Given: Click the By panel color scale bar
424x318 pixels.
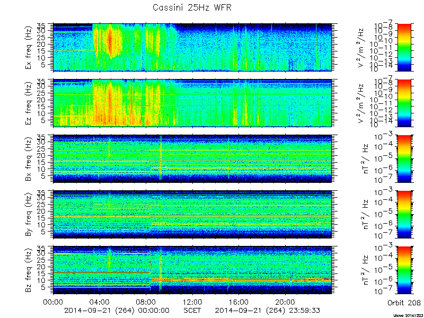Looking at the screenshot, I should (x=404, y=215).
